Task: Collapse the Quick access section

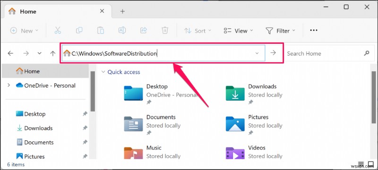Action: tap(103, 72)
